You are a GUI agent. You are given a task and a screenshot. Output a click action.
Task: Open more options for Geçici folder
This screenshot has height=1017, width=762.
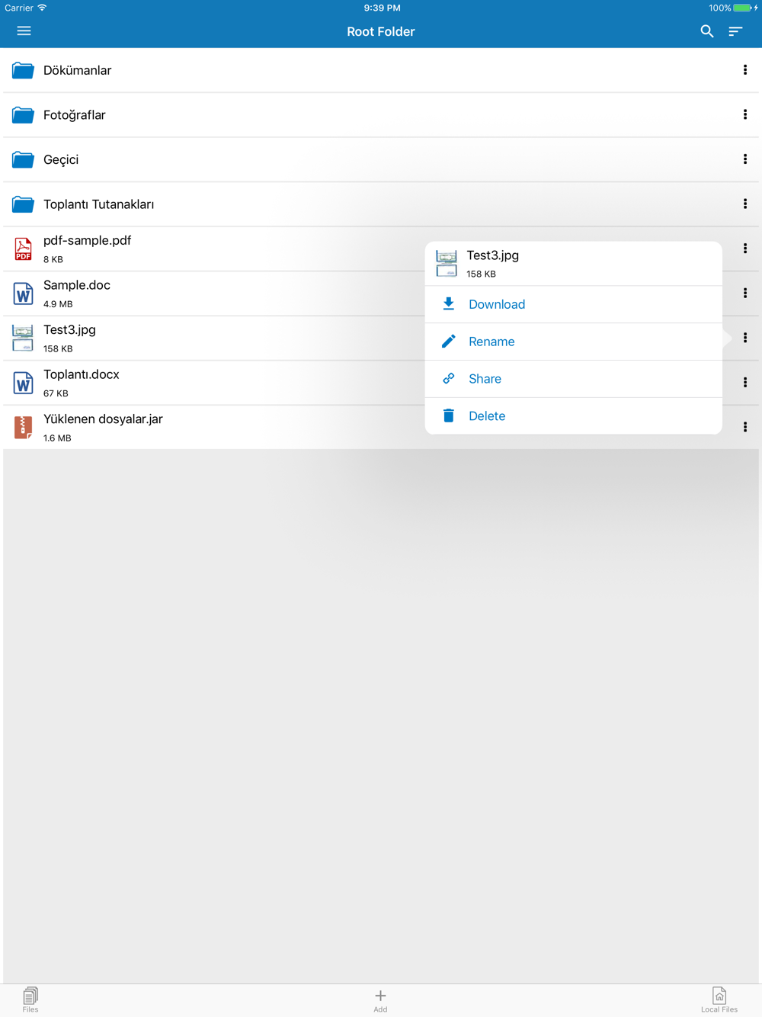(x=745, y=159)
